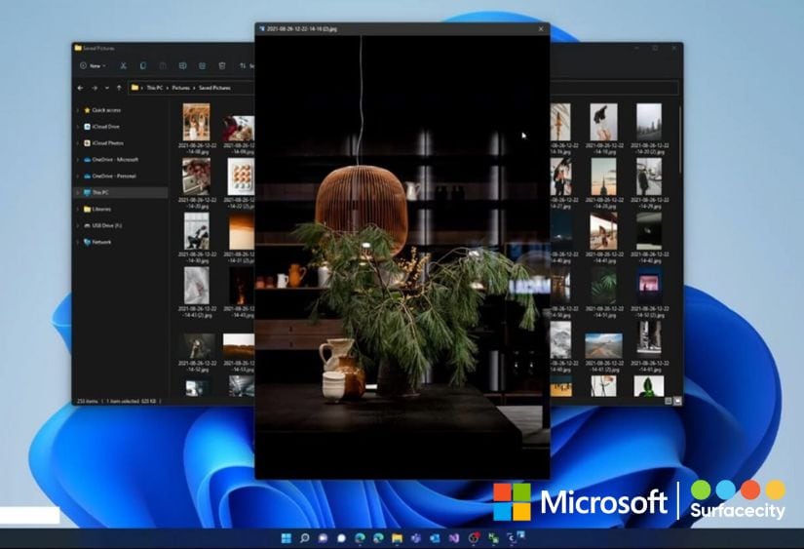Image resolution: width=804 pixels, height=549 pixels.
Task: Go up one folder level arrow
Action: tap(119, 88)
